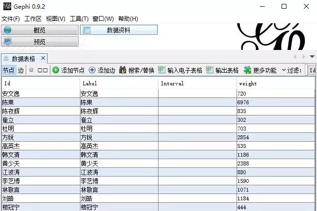Select the 数据表格 tab
Image resolution: width=317 pixels, height=211 pixels.
pyautogui.click(x=23, y=59)
